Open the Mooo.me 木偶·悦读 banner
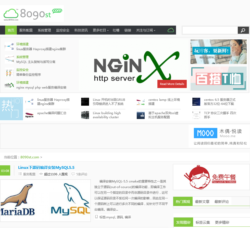 tap(219, 136)
